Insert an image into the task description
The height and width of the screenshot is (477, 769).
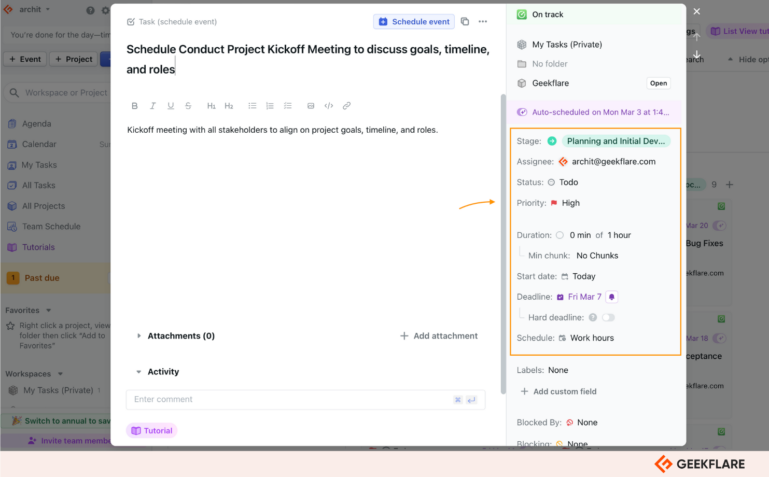point(311,106)
